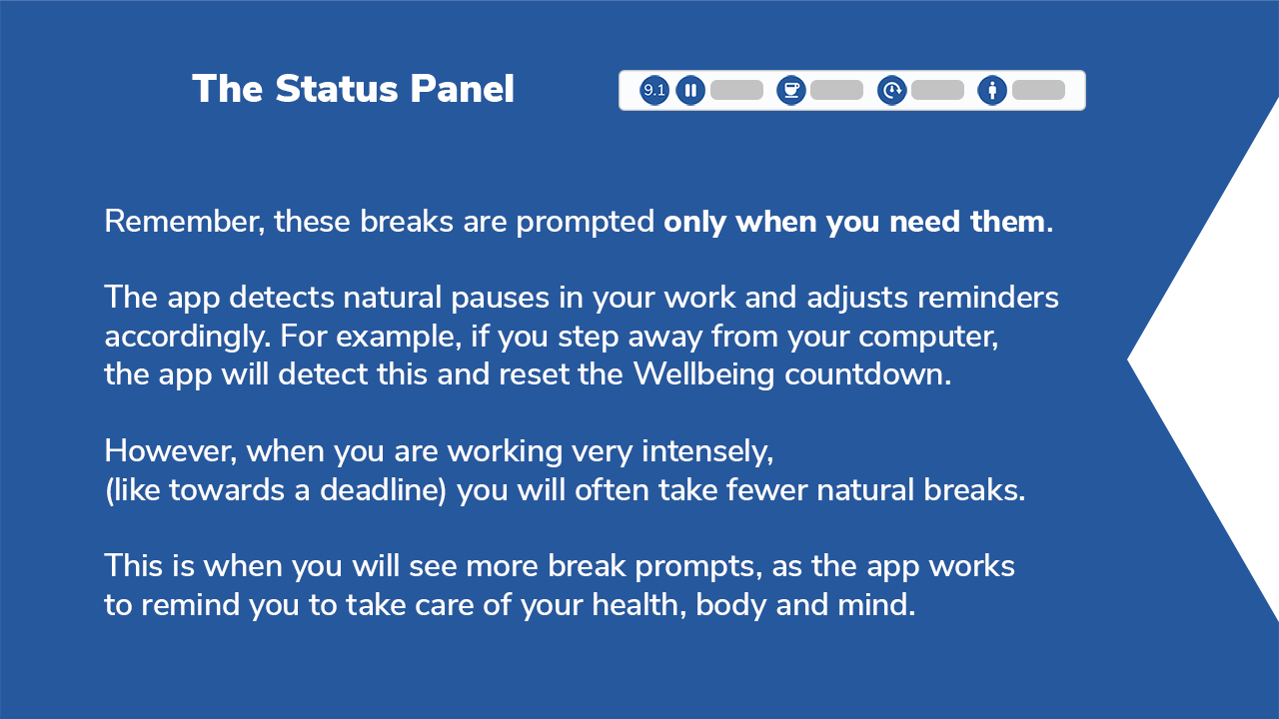Click the grey bar beside the clock icon
The height and width of the screenshot is (719, 1279).
click(x=937, y=91)
